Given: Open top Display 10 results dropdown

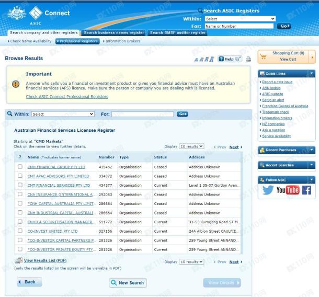Looking at the screenshot, I should click(x=191, y=146).
